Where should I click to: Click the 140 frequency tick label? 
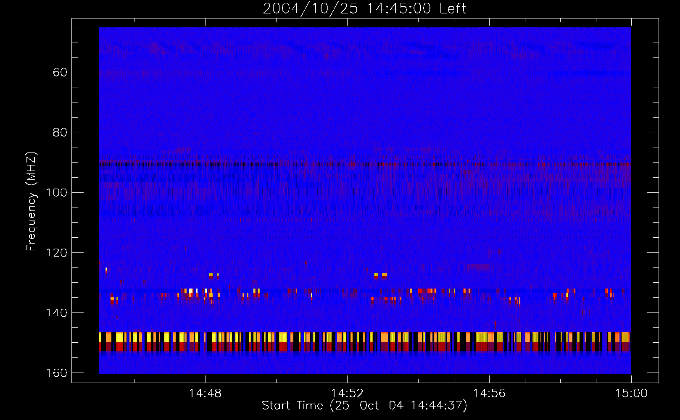click(x=56, y=313)
